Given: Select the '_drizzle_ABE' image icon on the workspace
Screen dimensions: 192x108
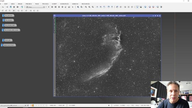Looking at the screenshot, I should click(x=9, y=25).
